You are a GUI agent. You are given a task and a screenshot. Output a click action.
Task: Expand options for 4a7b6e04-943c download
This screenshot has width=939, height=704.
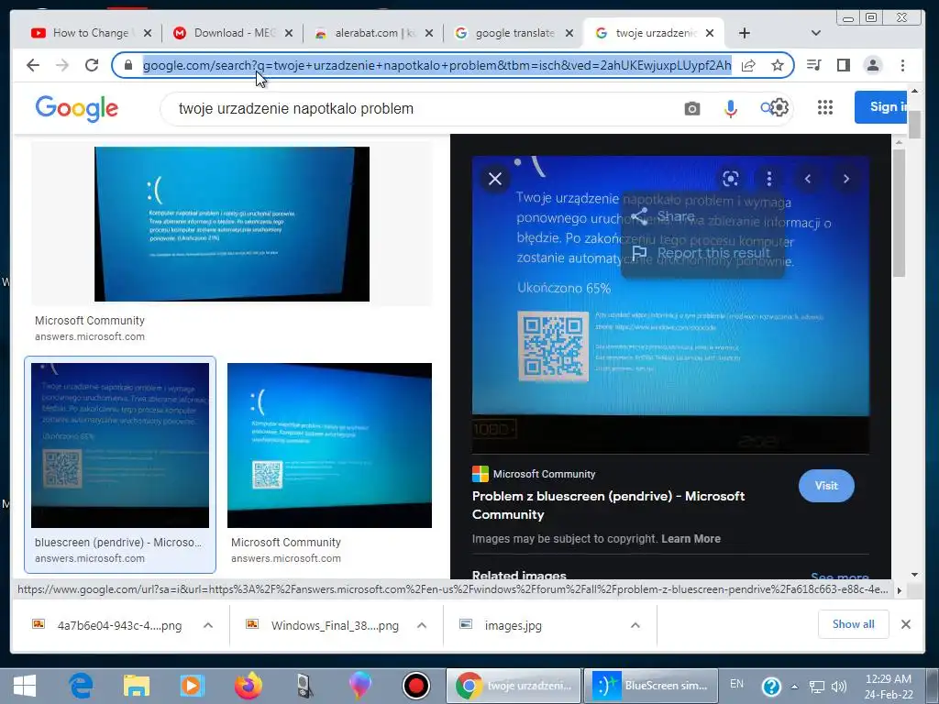(x=208, y=625)
